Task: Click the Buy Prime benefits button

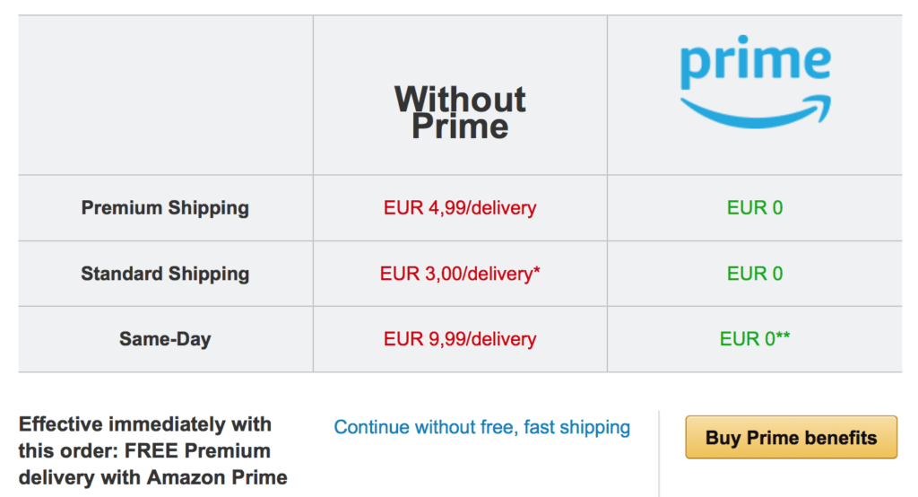Action: click(x=791, y=438)
